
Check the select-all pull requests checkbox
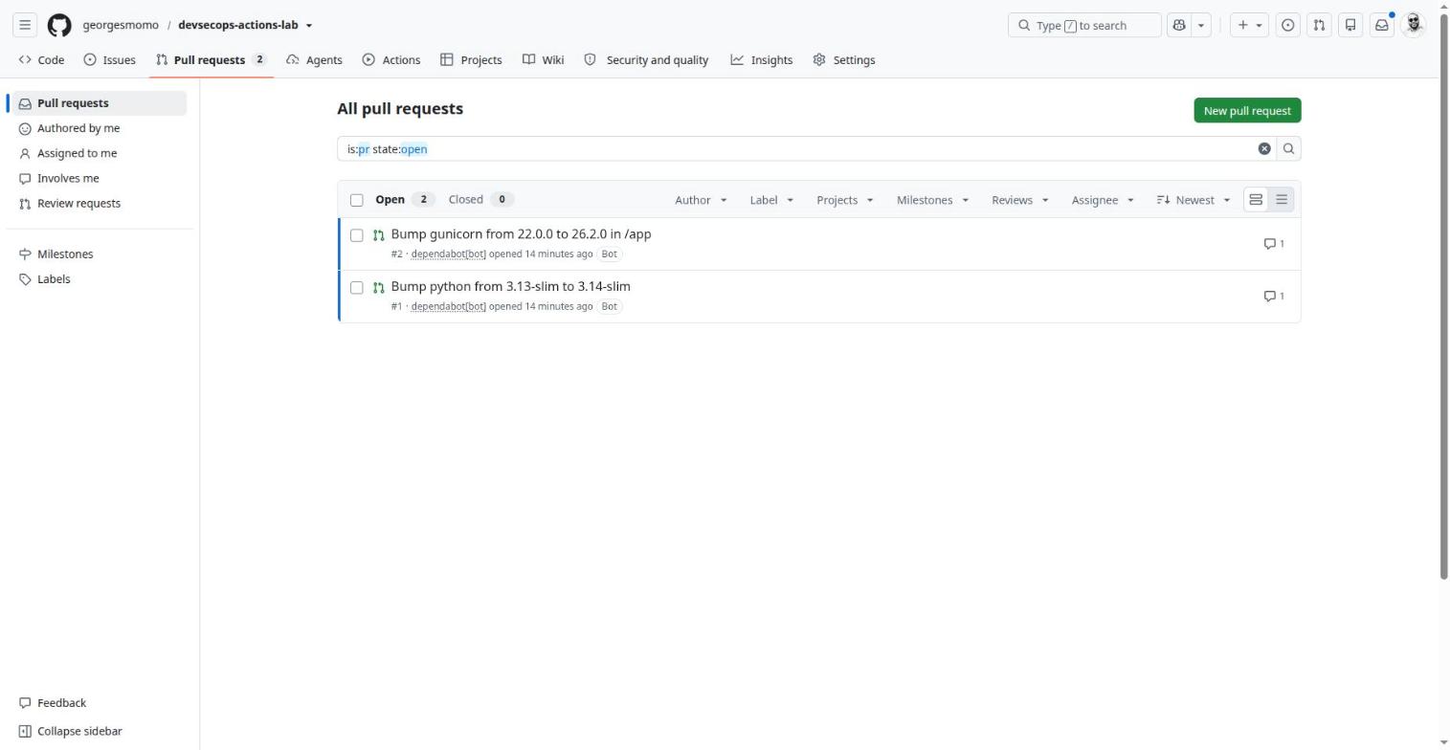(x=357, y=200)
